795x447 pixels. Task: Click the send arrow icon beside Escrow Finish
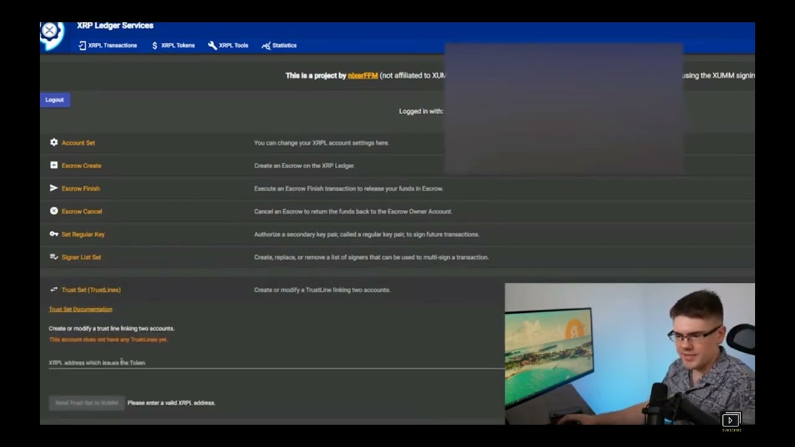click(x=54, y=188)
